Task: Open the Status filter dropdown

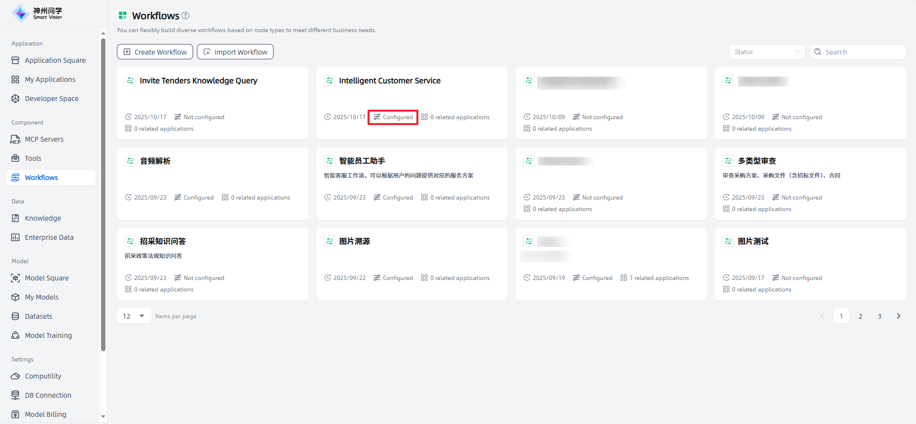Action: [767, 52]
